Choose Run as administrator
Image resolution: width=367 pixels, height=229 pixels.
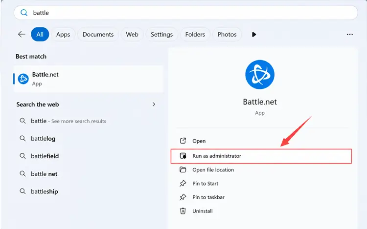point(261,156)
